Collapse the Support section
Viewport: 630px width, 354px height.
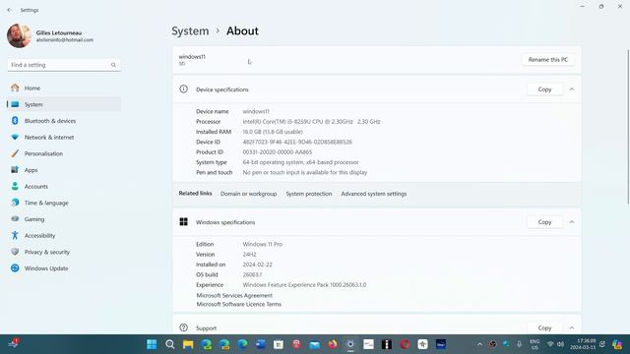571,327
